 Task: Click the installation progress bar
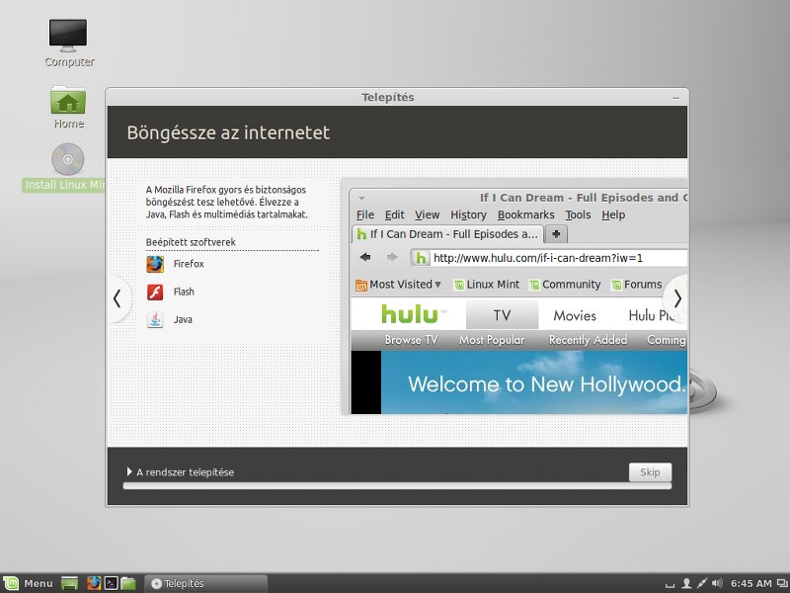pyautogui.click(x=397, y=486)
